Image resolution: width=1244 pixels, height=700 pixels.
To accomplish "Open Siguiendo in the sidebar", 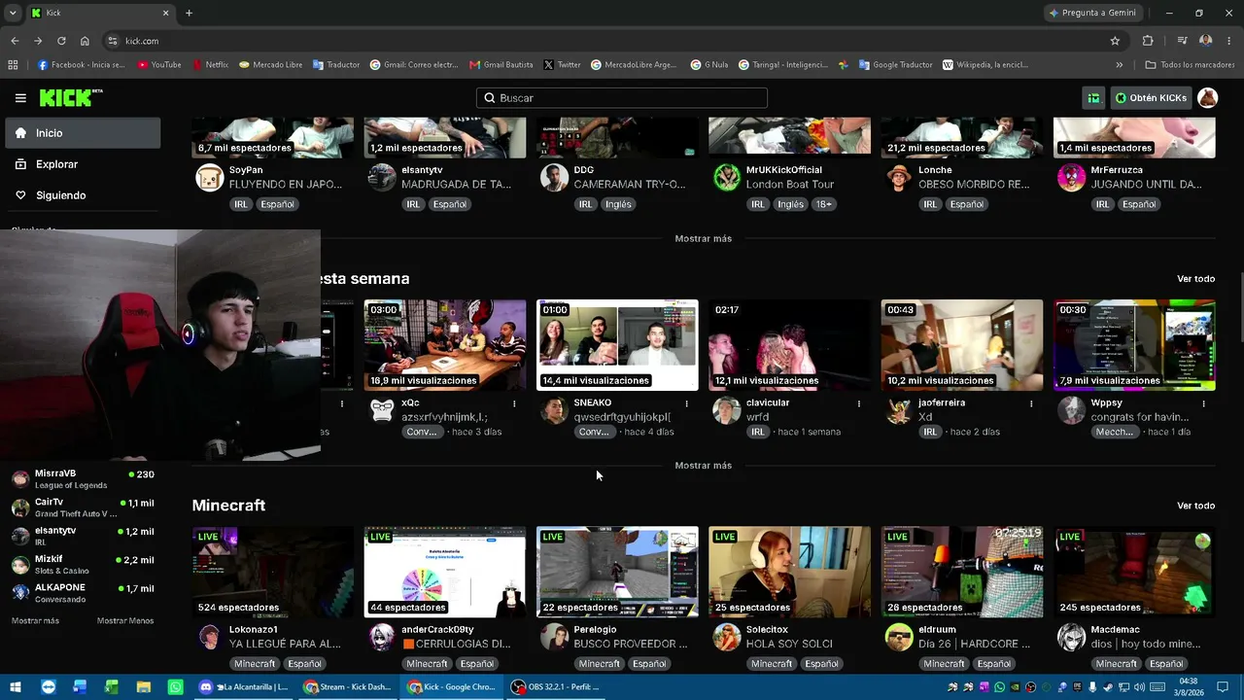I will pos(83,195).
